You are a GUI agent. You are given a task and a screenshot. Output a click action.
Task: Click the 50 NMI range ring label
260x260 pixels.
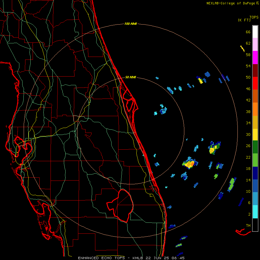pyautogui.click(x=131, y=77)
